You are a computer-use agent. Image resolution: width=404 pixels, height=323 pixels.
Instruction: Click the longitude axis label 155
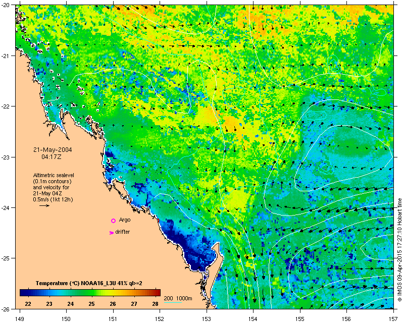[x=300, y=319]
